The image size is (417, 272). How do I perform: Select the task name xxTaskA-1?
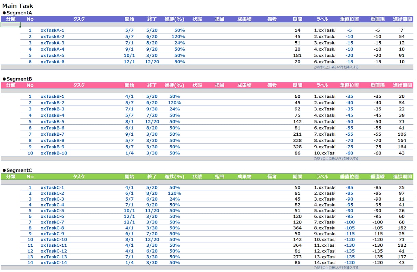pos(52,30)
